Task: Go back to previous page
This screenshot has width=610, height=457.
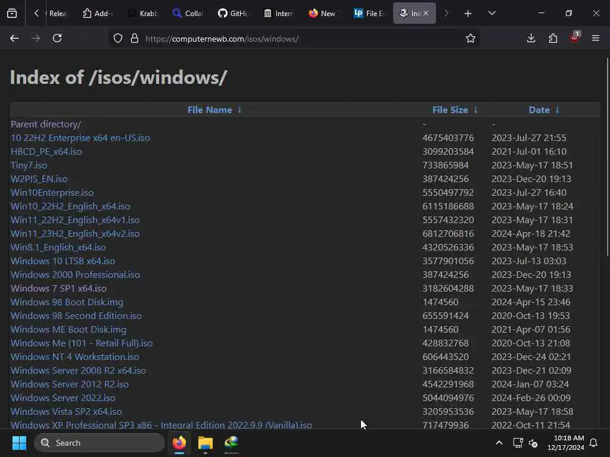Action: [x=14, y=38]
